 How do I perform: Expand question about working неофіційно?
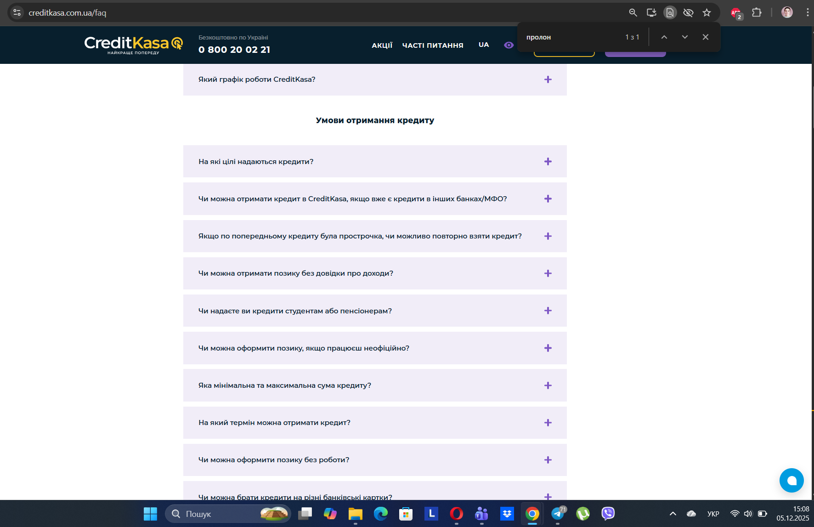375,348
